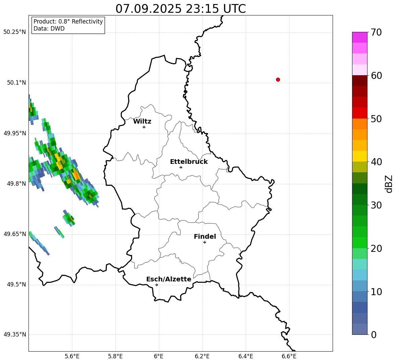The image size is (397, 363).
Task: Click the 49.5°N latitude label
Action: pos(16,284)
